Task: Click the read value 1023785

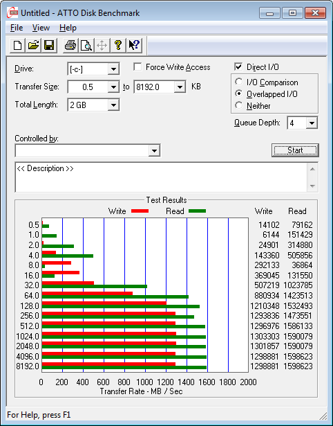Action: [x=298, y=285]
